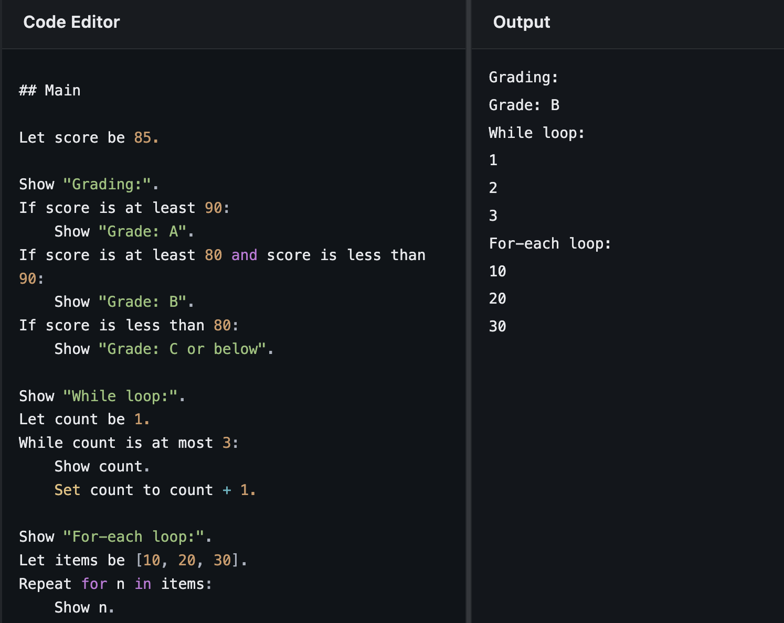
Task: Click the "Grade: B" line in Output
Action: pos(524,105)
